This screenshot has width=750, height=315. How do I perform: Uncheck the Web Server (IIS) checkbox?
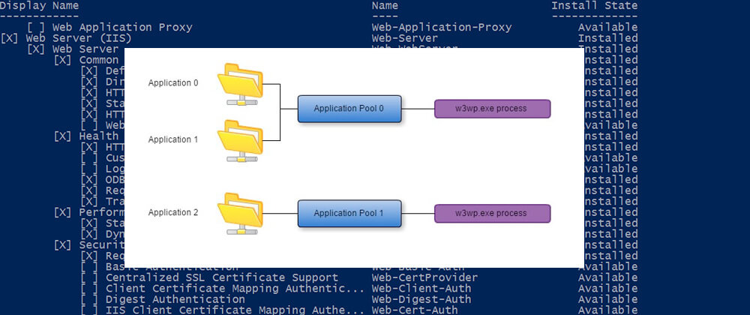[10, 38]
